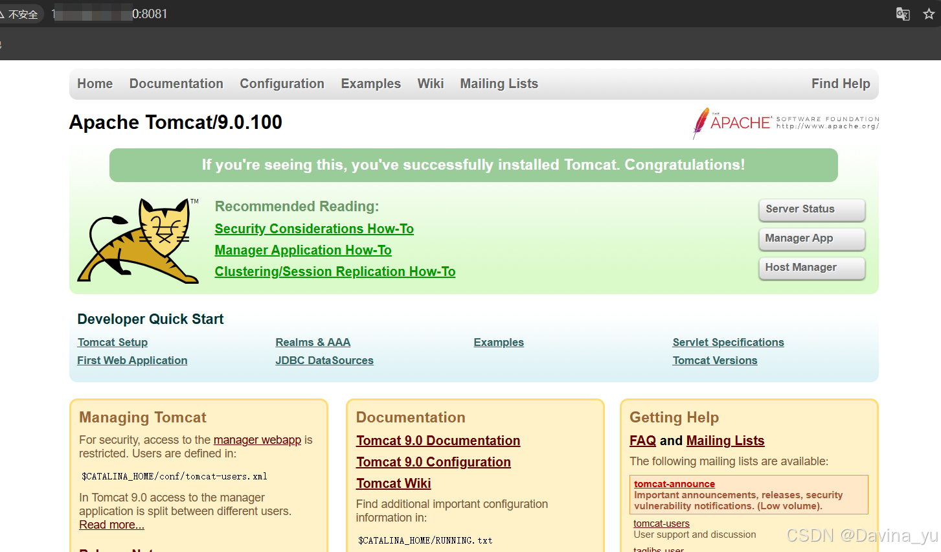Open Wiki in the top navigation
Image resolution: width=941 pixels, height=552 pixels.
(430, 84)
